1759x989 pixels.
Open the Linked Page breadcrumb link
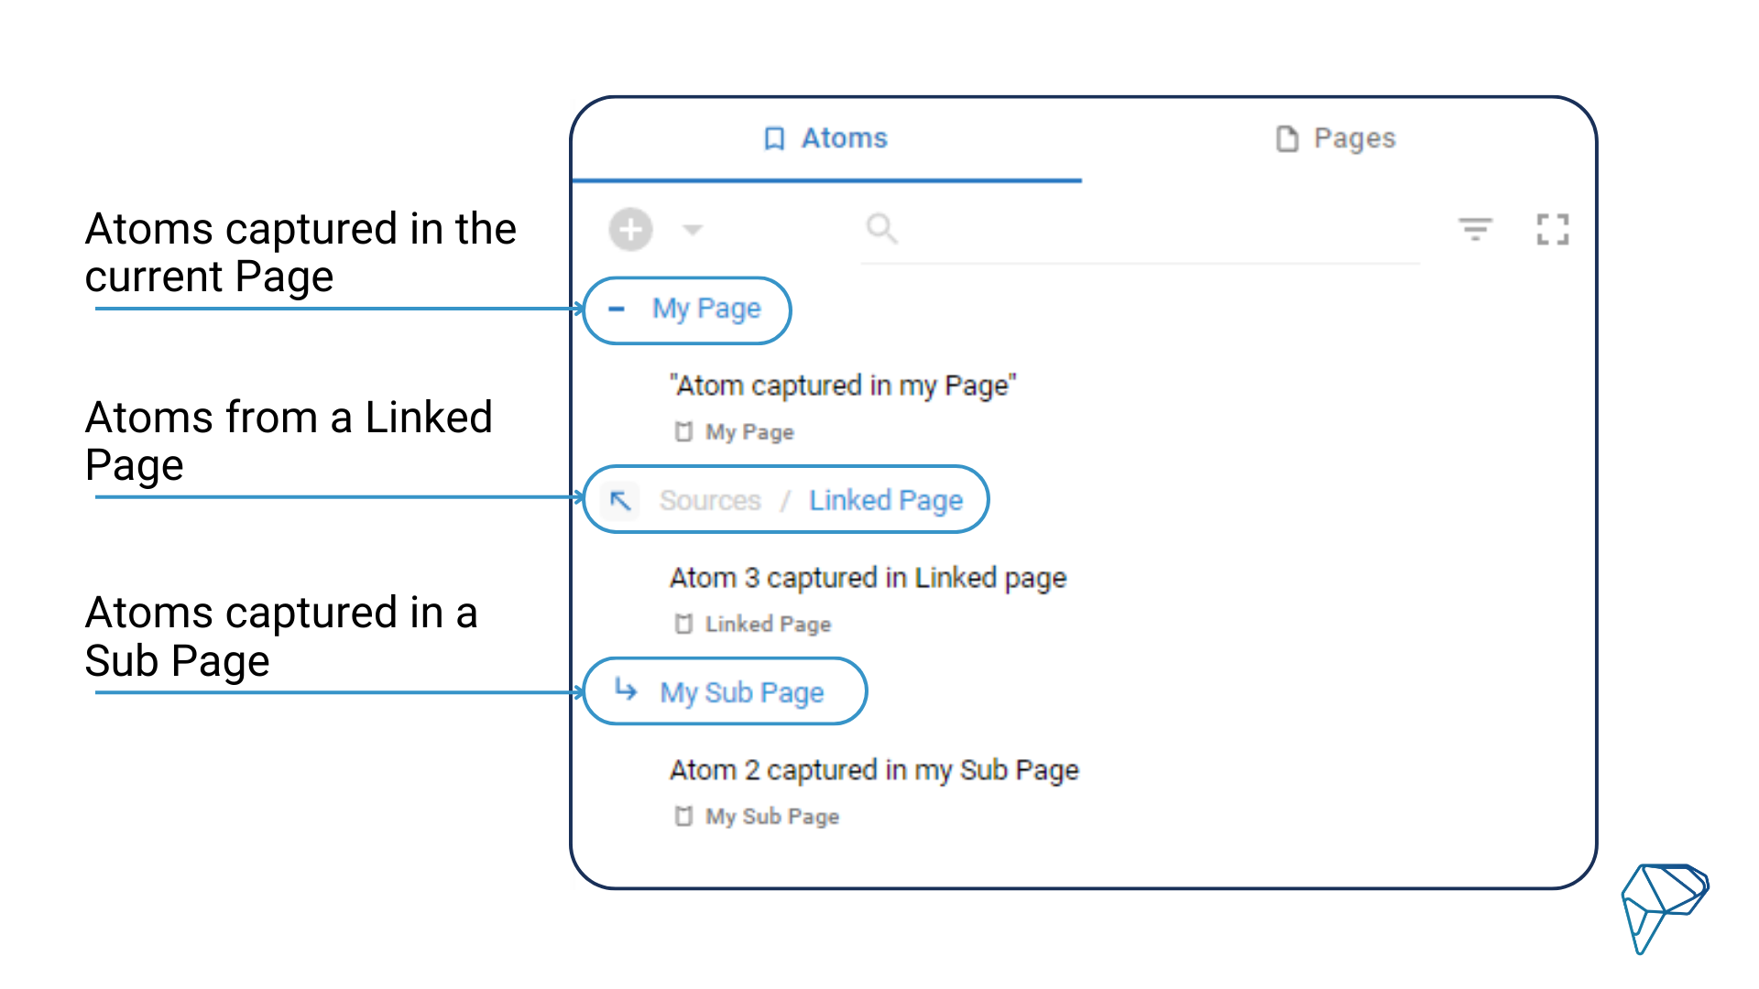pos(884,500)
